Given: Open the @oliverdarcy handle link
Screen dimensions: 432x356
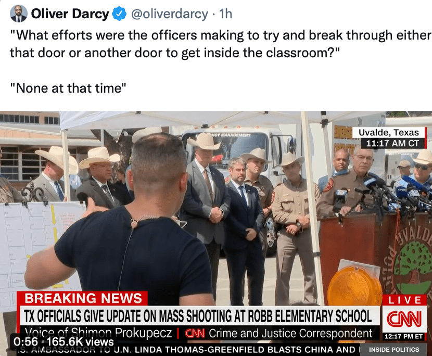Looking at the screenshot, I should (170, 14).
